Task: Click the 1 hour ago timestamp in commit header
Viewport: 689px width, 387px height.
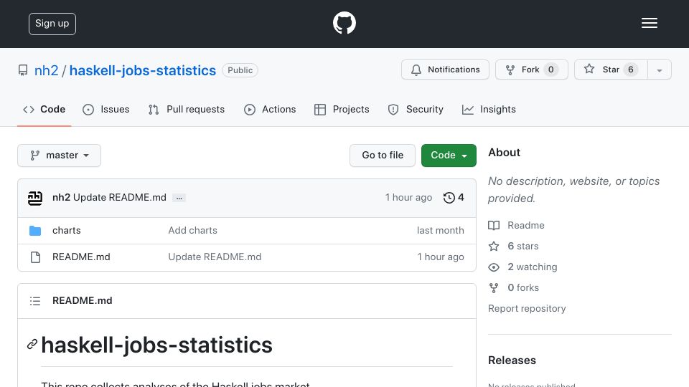Action: coord(408,198)
